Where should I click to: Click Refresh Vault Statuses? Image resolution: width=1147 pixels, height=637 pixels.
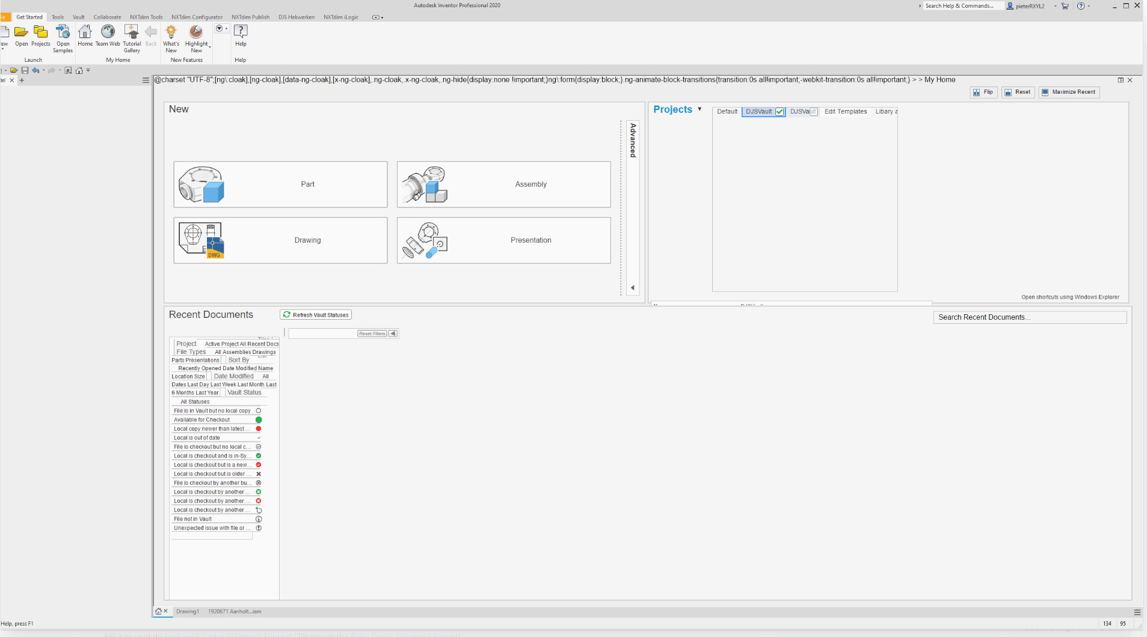click(x=315, y=314)
